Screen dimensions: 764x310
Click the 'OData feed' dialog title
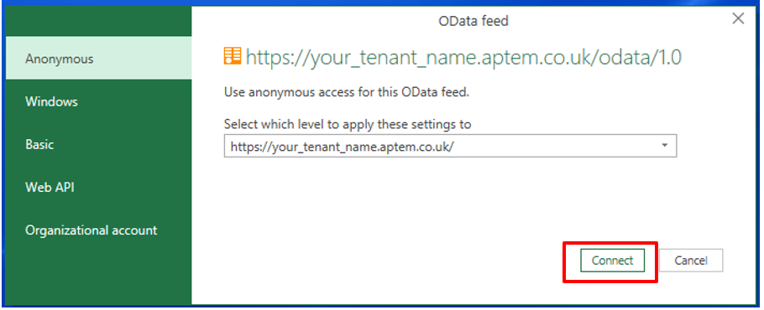click(474, 21)
